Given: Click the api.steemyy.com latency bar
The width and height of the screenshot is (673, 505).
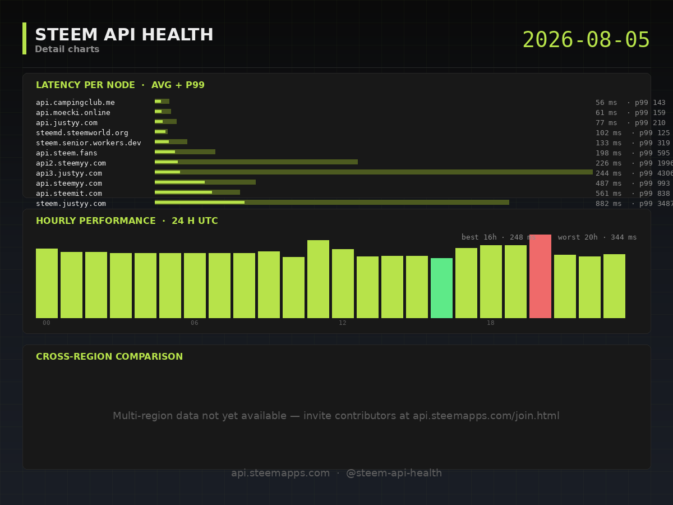Looking at the screenshot, I should click(x=205, y=182).
